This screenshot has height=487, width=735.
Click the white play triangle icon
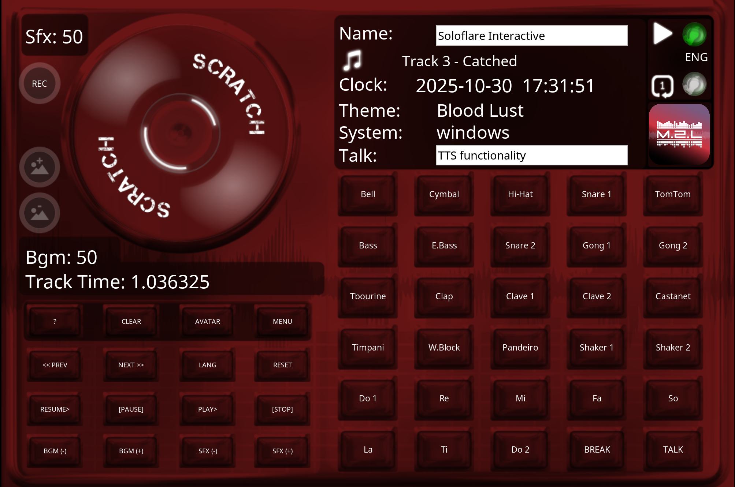click(x=662, y=34)
